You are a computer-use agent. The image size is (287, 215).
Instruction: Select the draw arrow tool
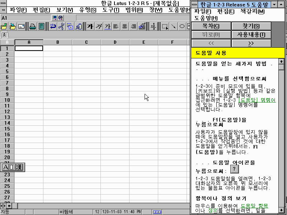[173, 27]
